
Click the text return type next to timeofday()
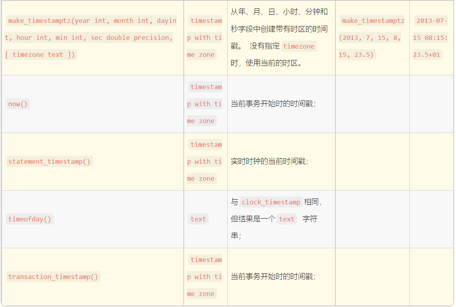point(198,219)
